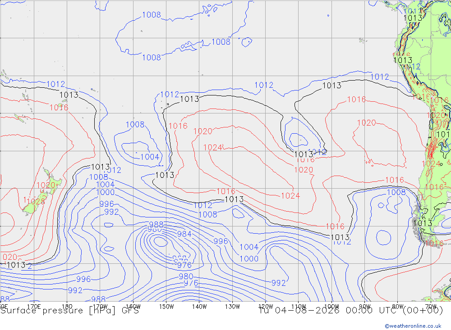Click the 170E longitude label

pos(34,307)
